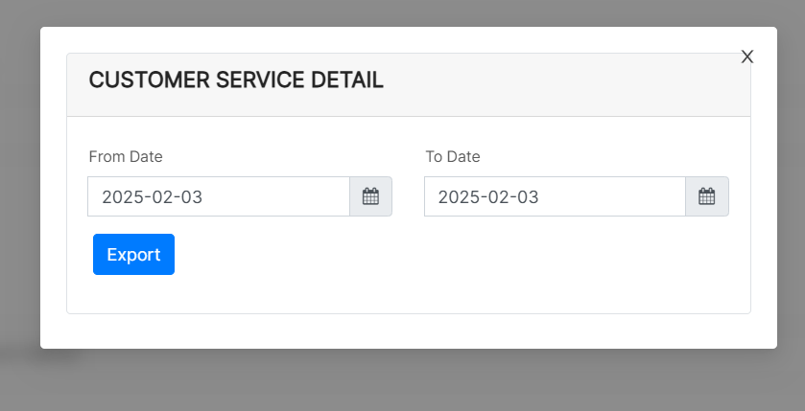805x411 pixels.
Task: Click empty space right of Export button
Action: (x=432, y=259)
